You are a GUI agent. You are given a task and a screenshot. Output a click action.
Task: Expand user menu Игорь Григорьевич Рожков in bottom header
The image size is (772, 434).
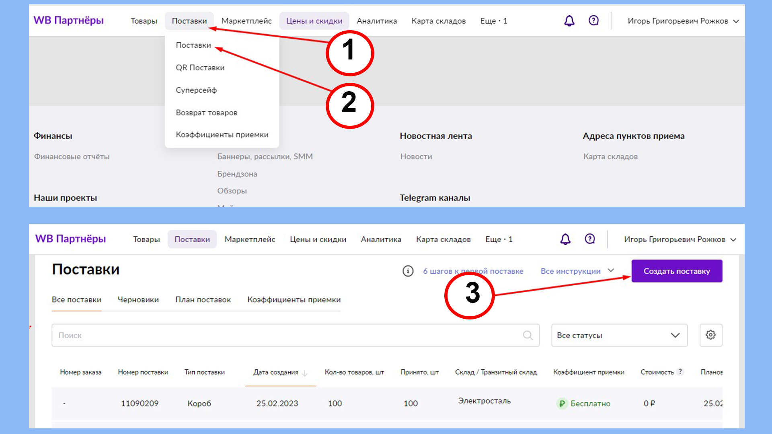tap(680, 240)
